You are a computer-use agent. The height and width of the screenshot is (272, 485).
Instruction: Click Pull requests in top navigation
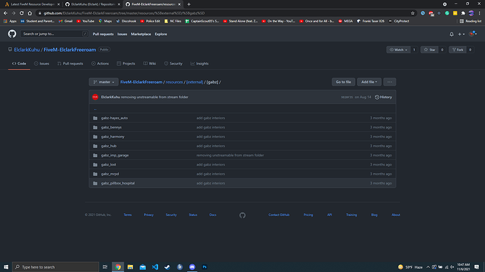tap(103, 34)
